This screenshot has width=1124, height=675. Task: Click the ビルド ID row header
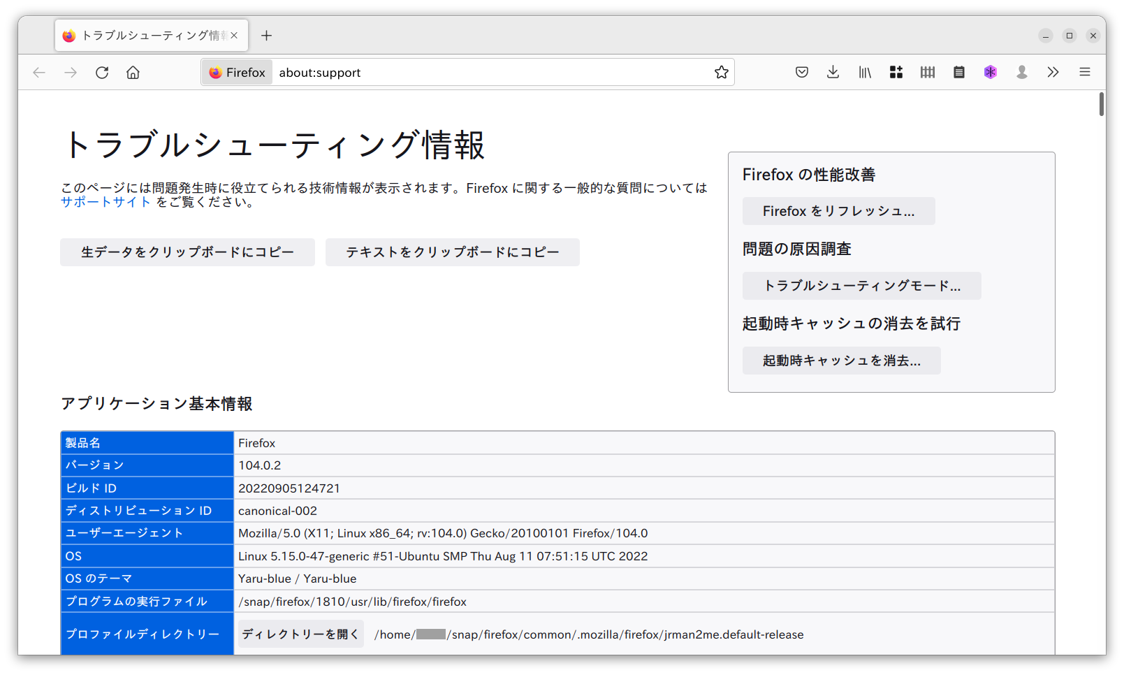[147, 488]
